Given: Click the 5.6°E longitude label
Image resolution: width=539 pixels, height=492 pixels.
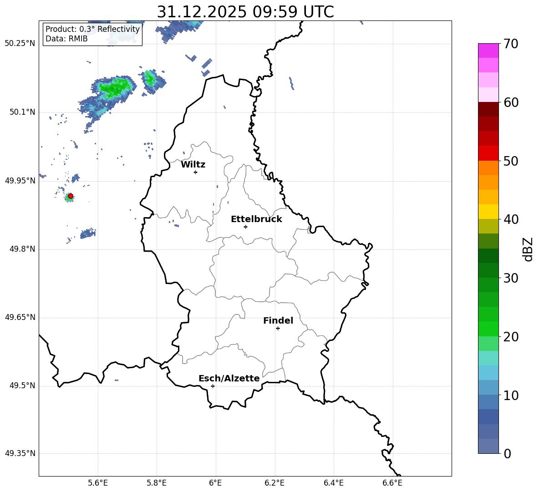Looking at the screenshot, I should click(98, 483).
